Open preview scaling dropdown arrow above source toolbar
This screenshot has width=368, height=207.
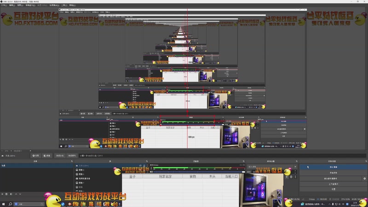pyautogui.click(x=30, y=151)
